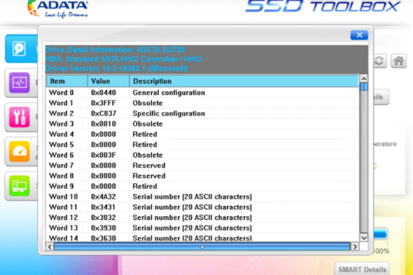Select the Word 11 row
Screen dimensions: 413x275
pyautogui.click(x=203, y=207)
